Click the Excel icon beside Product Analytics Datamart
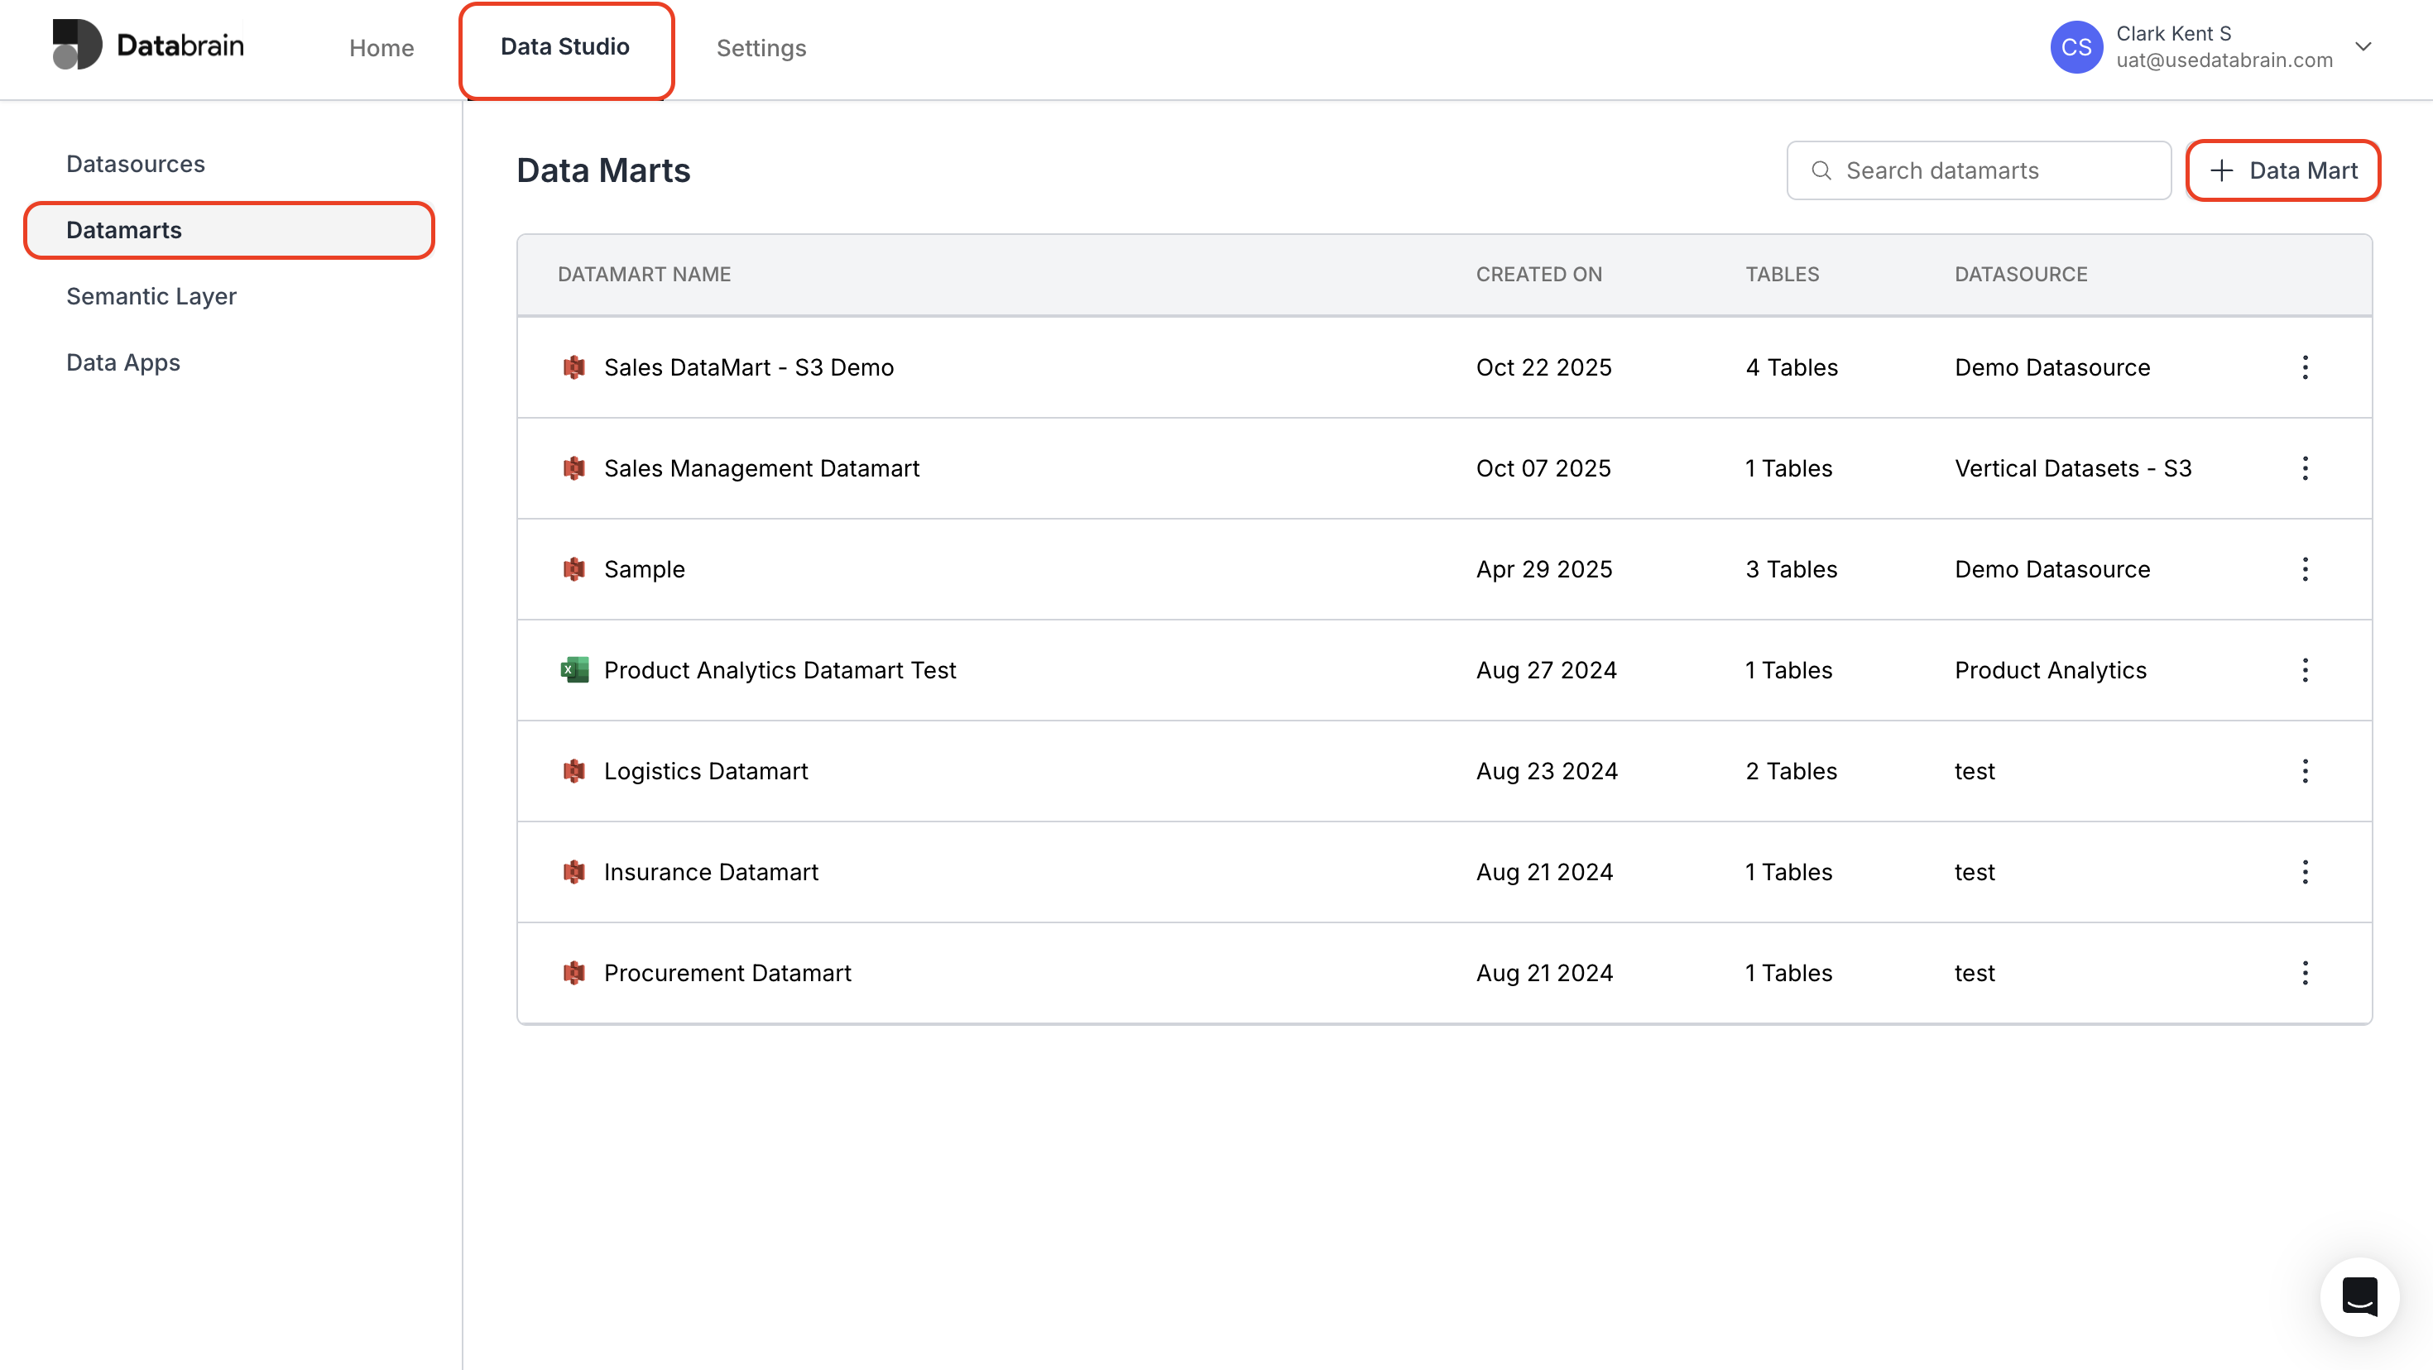Screen dimensions: 2433x1370 (574, 670)
